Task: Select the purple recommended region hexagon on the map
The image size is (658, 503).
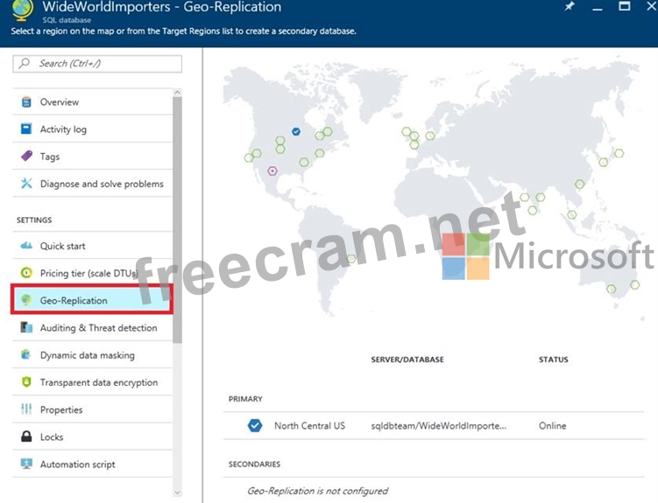Action: coord(272,171)
